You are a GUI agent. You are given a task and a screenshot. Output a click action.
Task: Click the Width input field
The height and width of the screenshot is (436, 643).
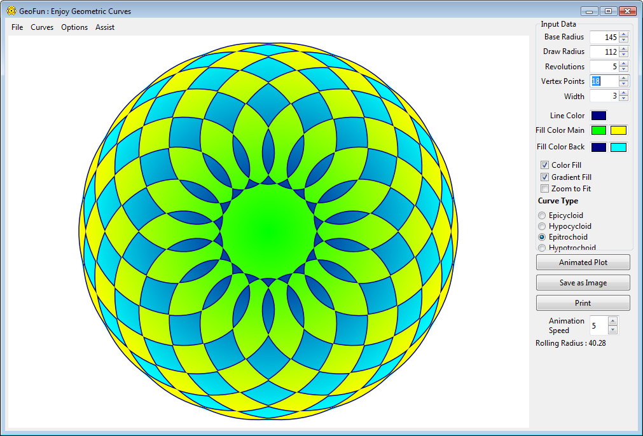604,96
